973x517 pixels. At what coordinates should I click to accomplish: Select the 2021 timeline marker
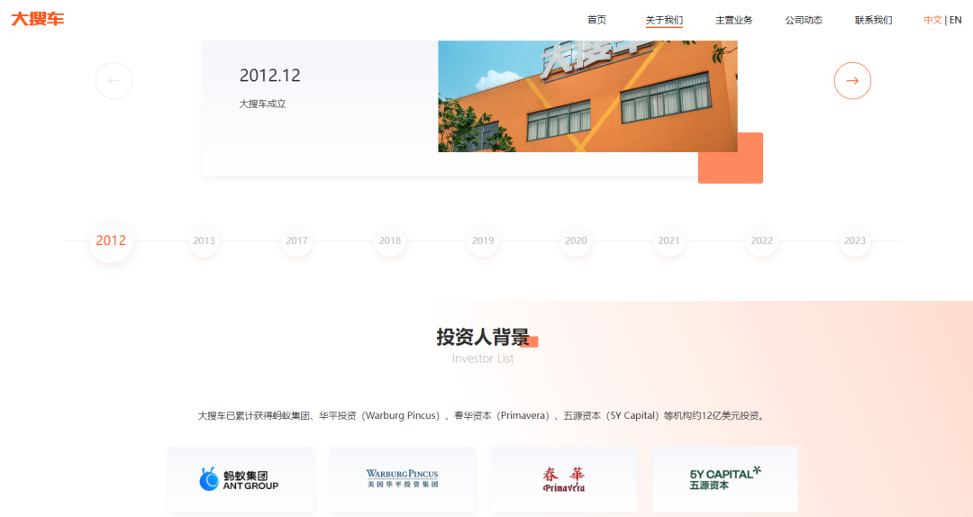click(x=668, y=240)
